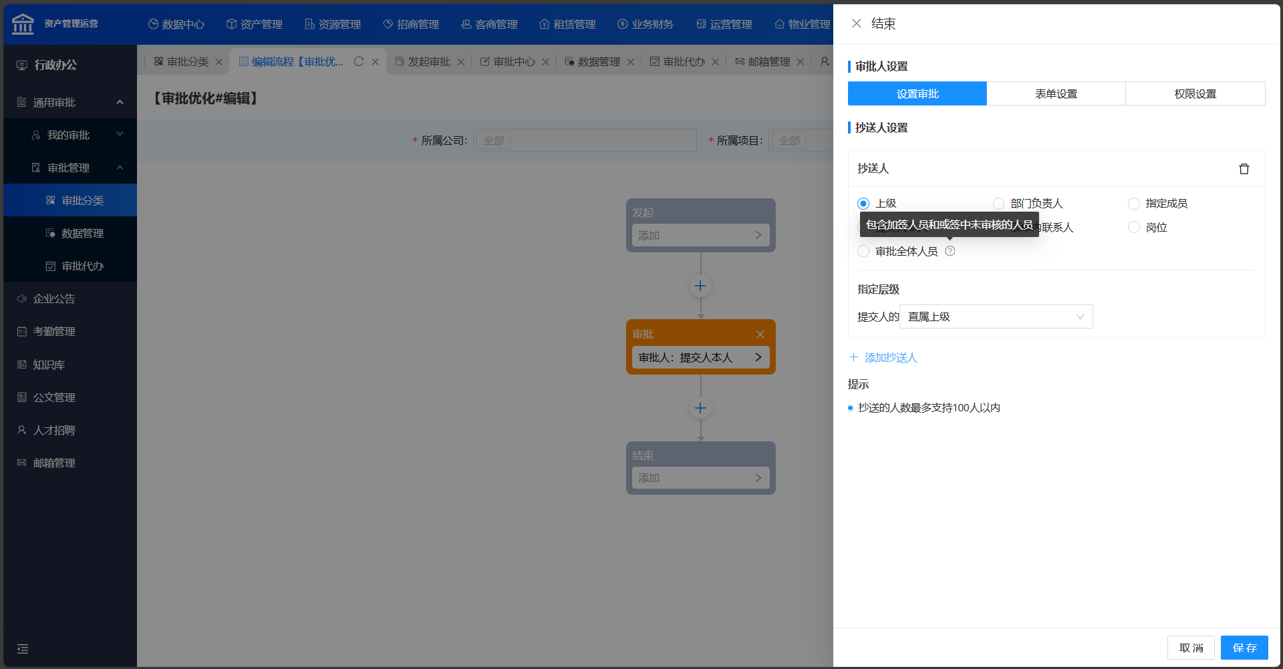Click the asset management logo icon
Screen dimensions: 1283x669
23,23
